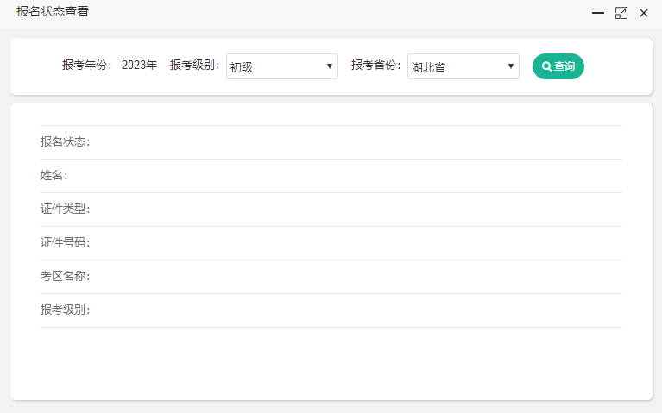Click the arrow of the 初级 dropdown
The height and width of the screenshot is (413, 662).
[330, 66]
